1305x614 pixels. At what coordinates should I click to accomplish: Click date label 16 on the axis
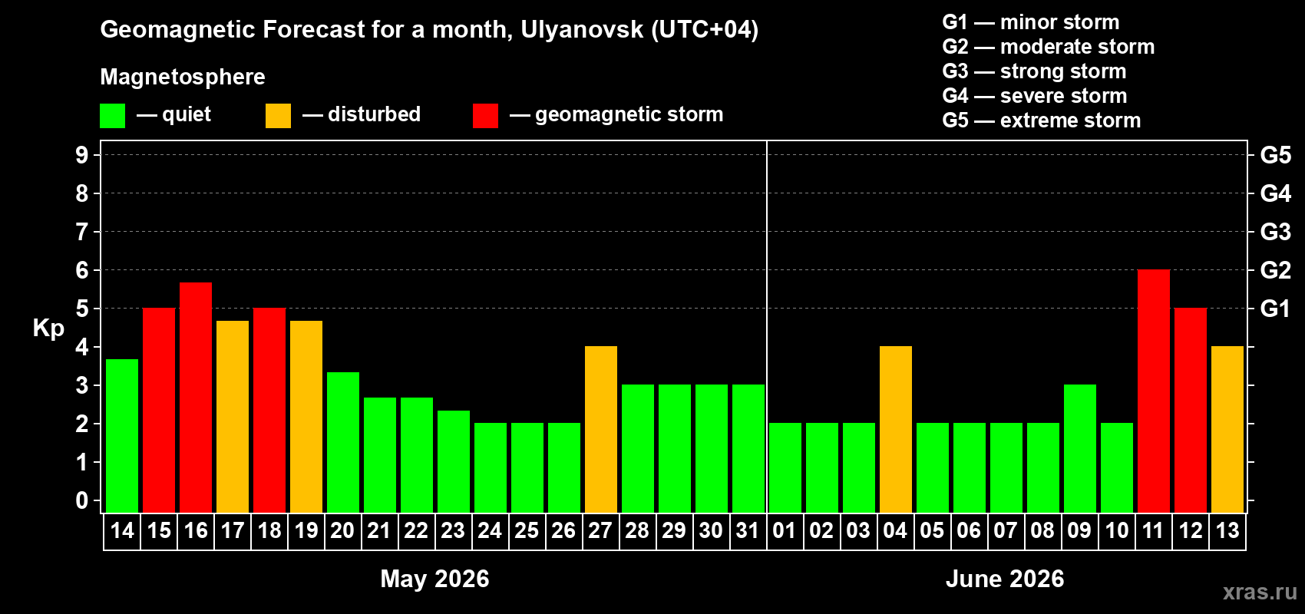click(196, 531)
